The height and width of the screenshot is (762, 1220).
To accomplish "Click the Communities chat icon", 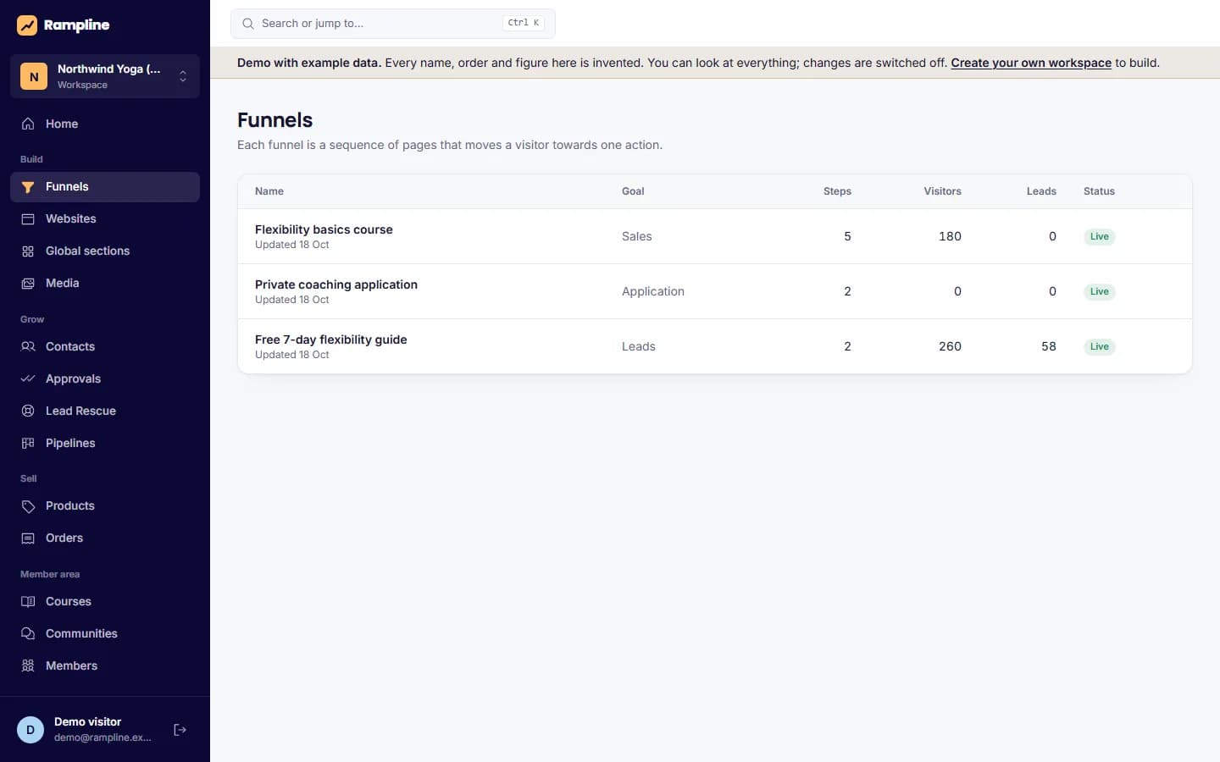I will click(28, 634).
